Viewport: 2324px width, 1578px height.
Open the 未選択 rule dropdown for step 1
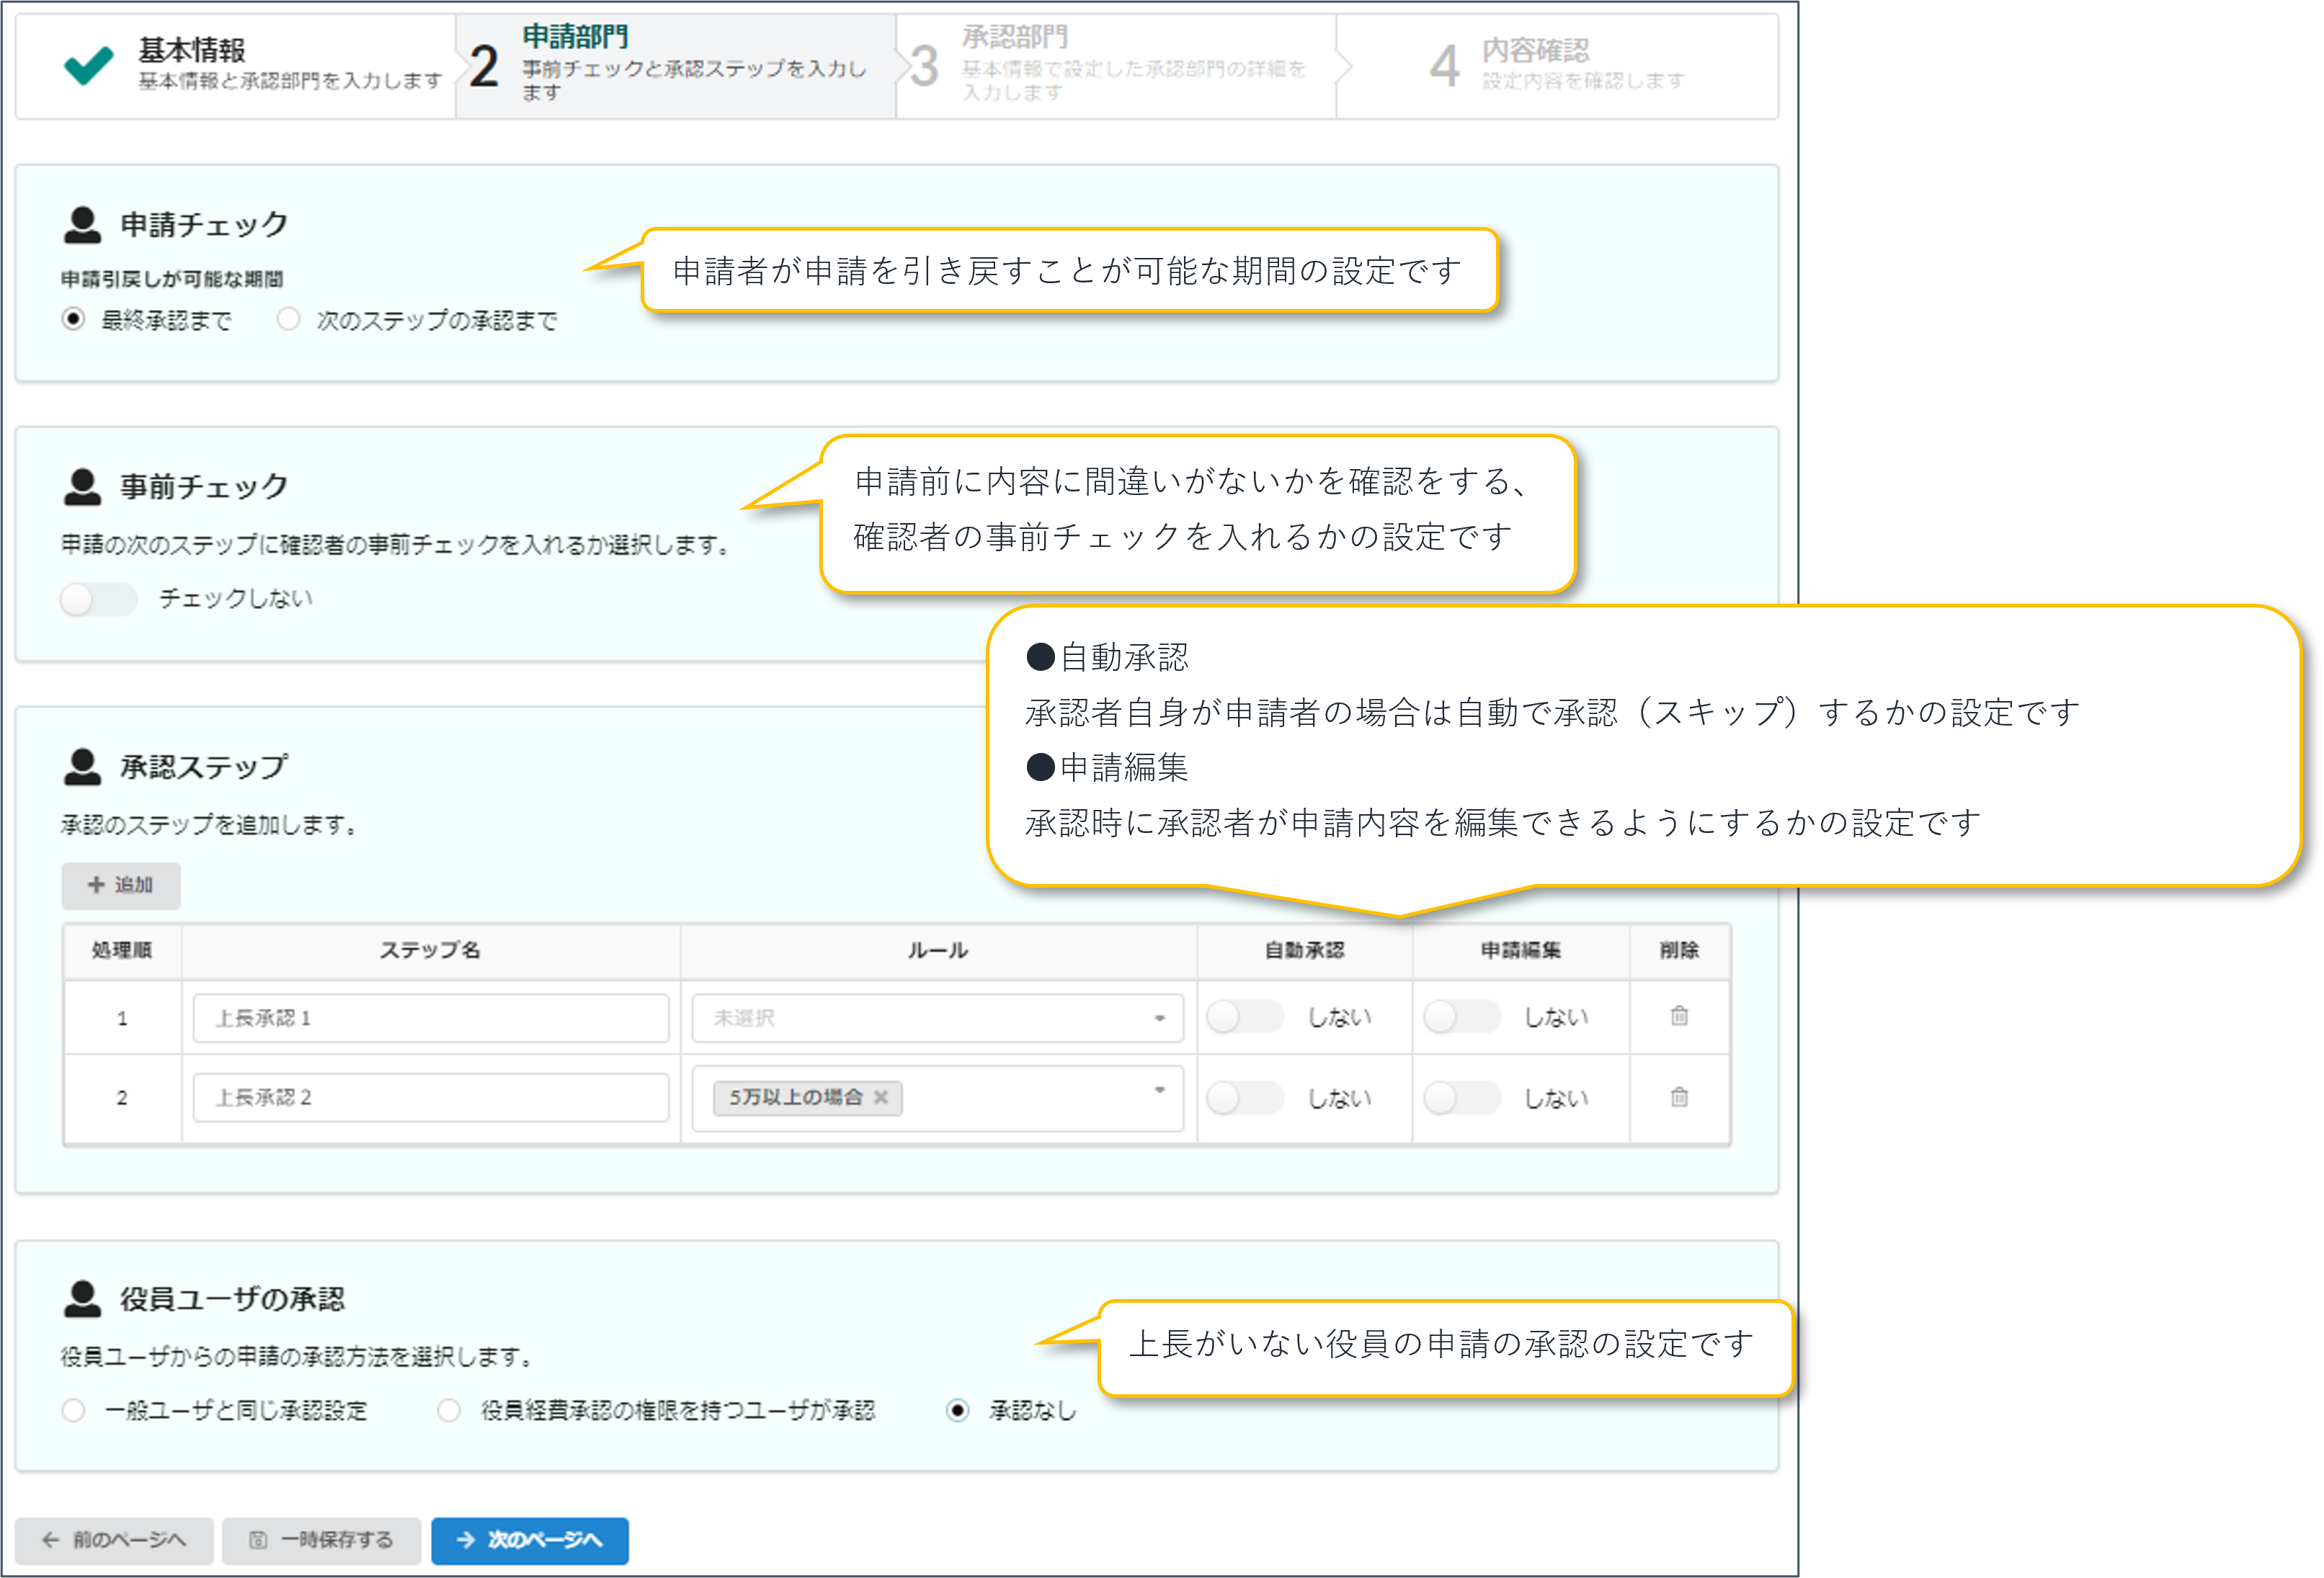click(937, 1018)
